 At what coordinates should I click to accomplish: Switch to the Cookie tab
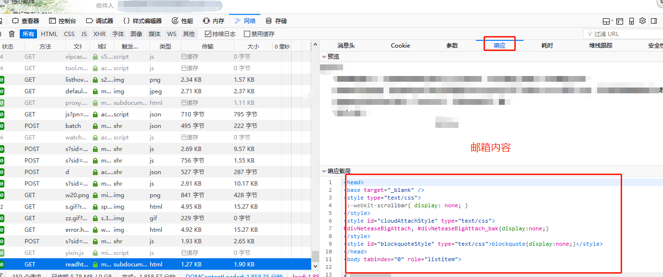400,45
